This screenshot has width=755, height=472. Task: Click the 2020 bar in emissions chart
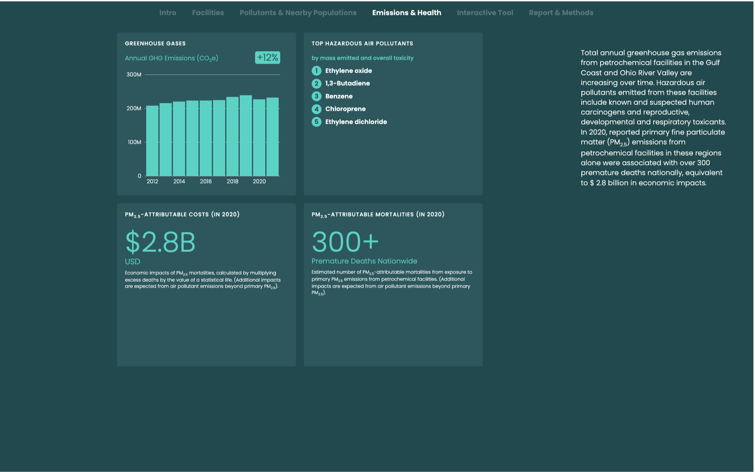coord(259,138)
